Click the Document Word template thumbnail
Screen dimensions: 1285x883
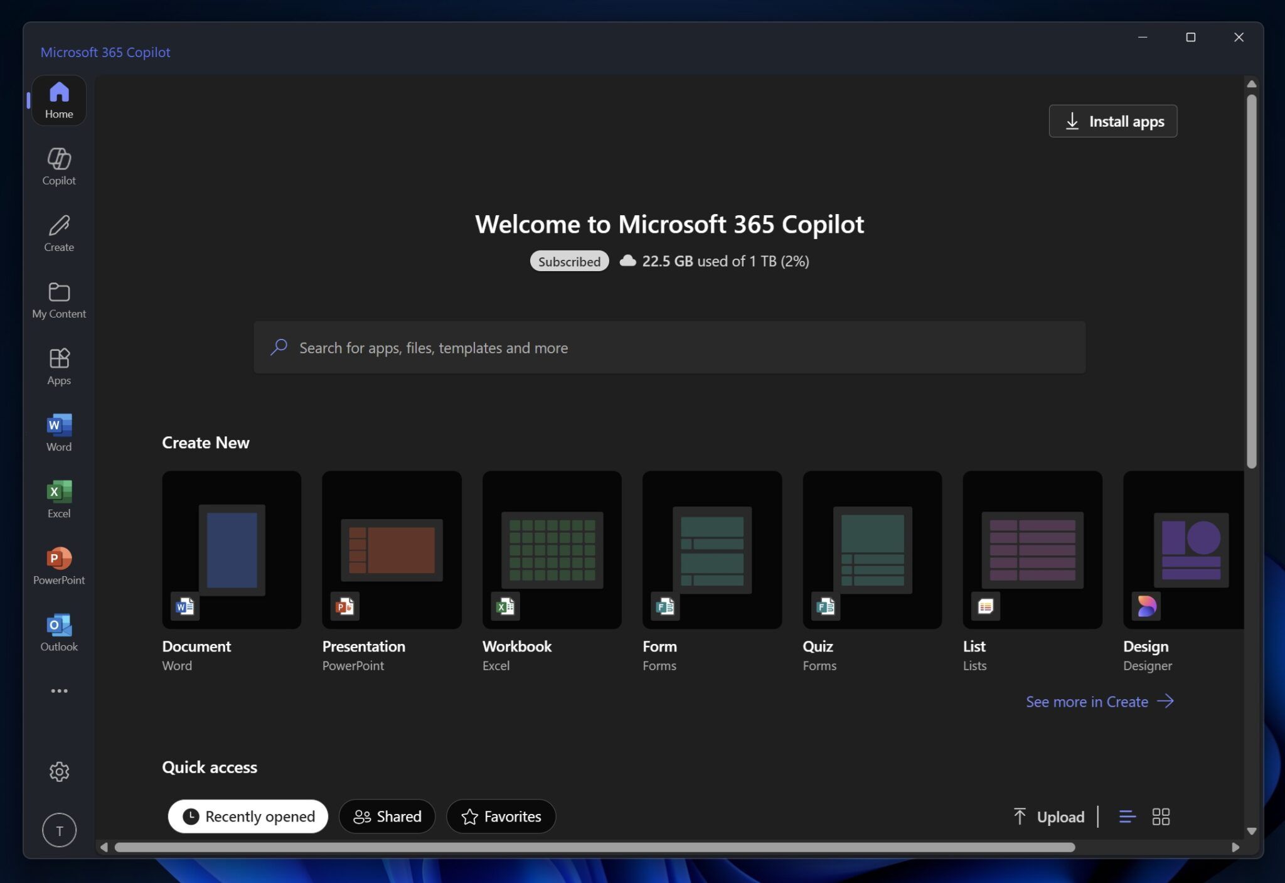click(232, 549)
